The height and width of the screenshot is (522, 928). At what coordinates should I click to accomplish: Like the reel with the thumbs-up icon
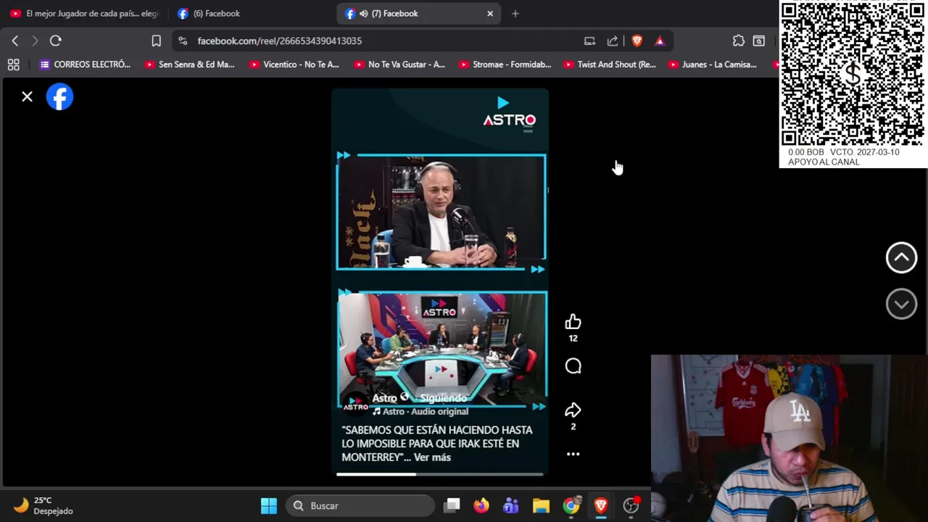point(573,321)
